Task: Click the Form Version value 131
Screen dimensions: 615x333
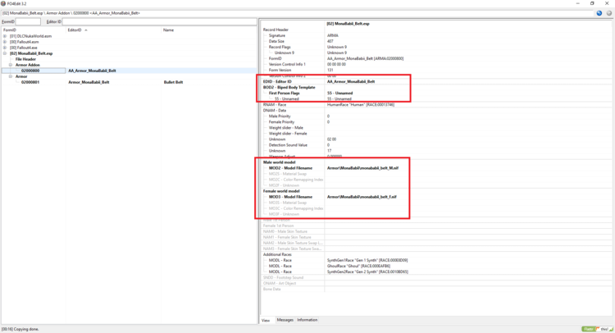Action: (330, 70)
